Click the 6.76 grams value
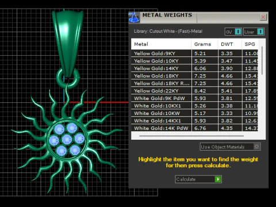276x207 pixels. 200,128
